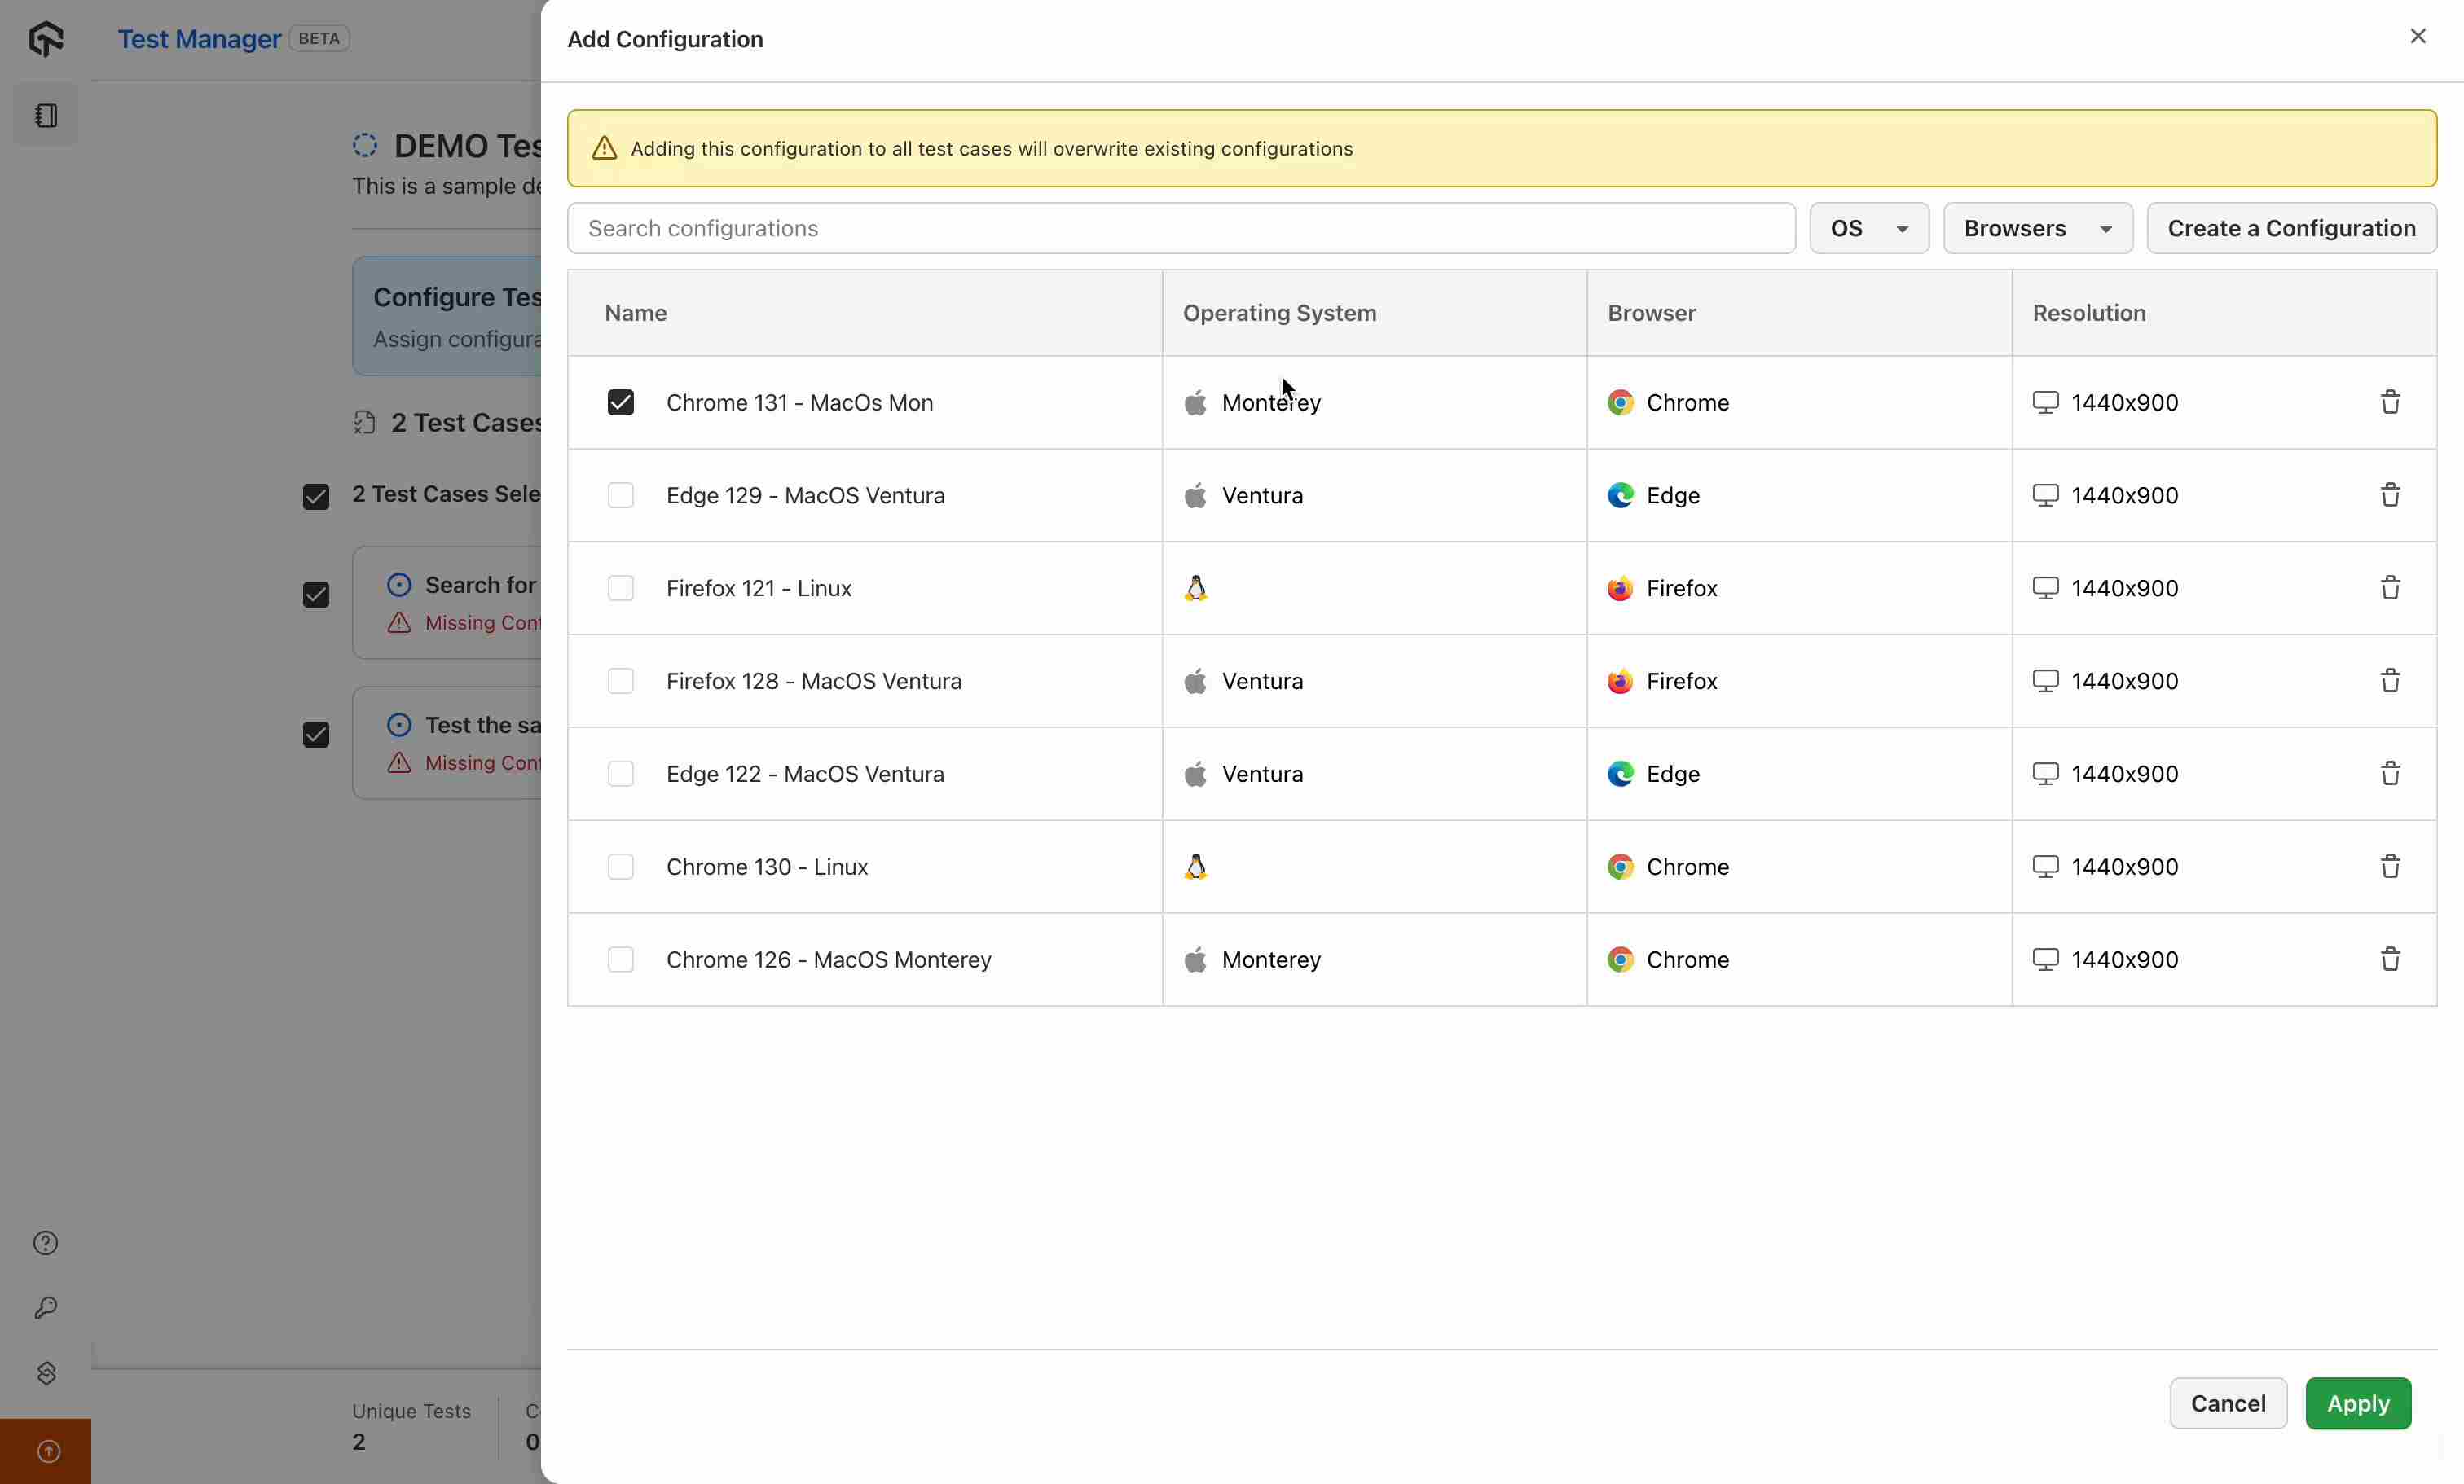Click the Search configurations field
Image resolution: width=2464 pixels, height=1484 pixels.
[x=1181, y=228]
